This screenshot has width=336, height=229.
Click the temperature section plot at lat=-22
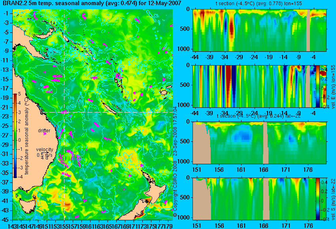(x=259, y=143)
